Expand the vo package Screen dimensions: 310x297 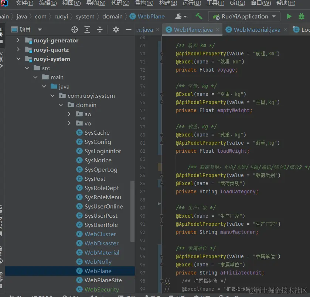[x=69, y=123]
